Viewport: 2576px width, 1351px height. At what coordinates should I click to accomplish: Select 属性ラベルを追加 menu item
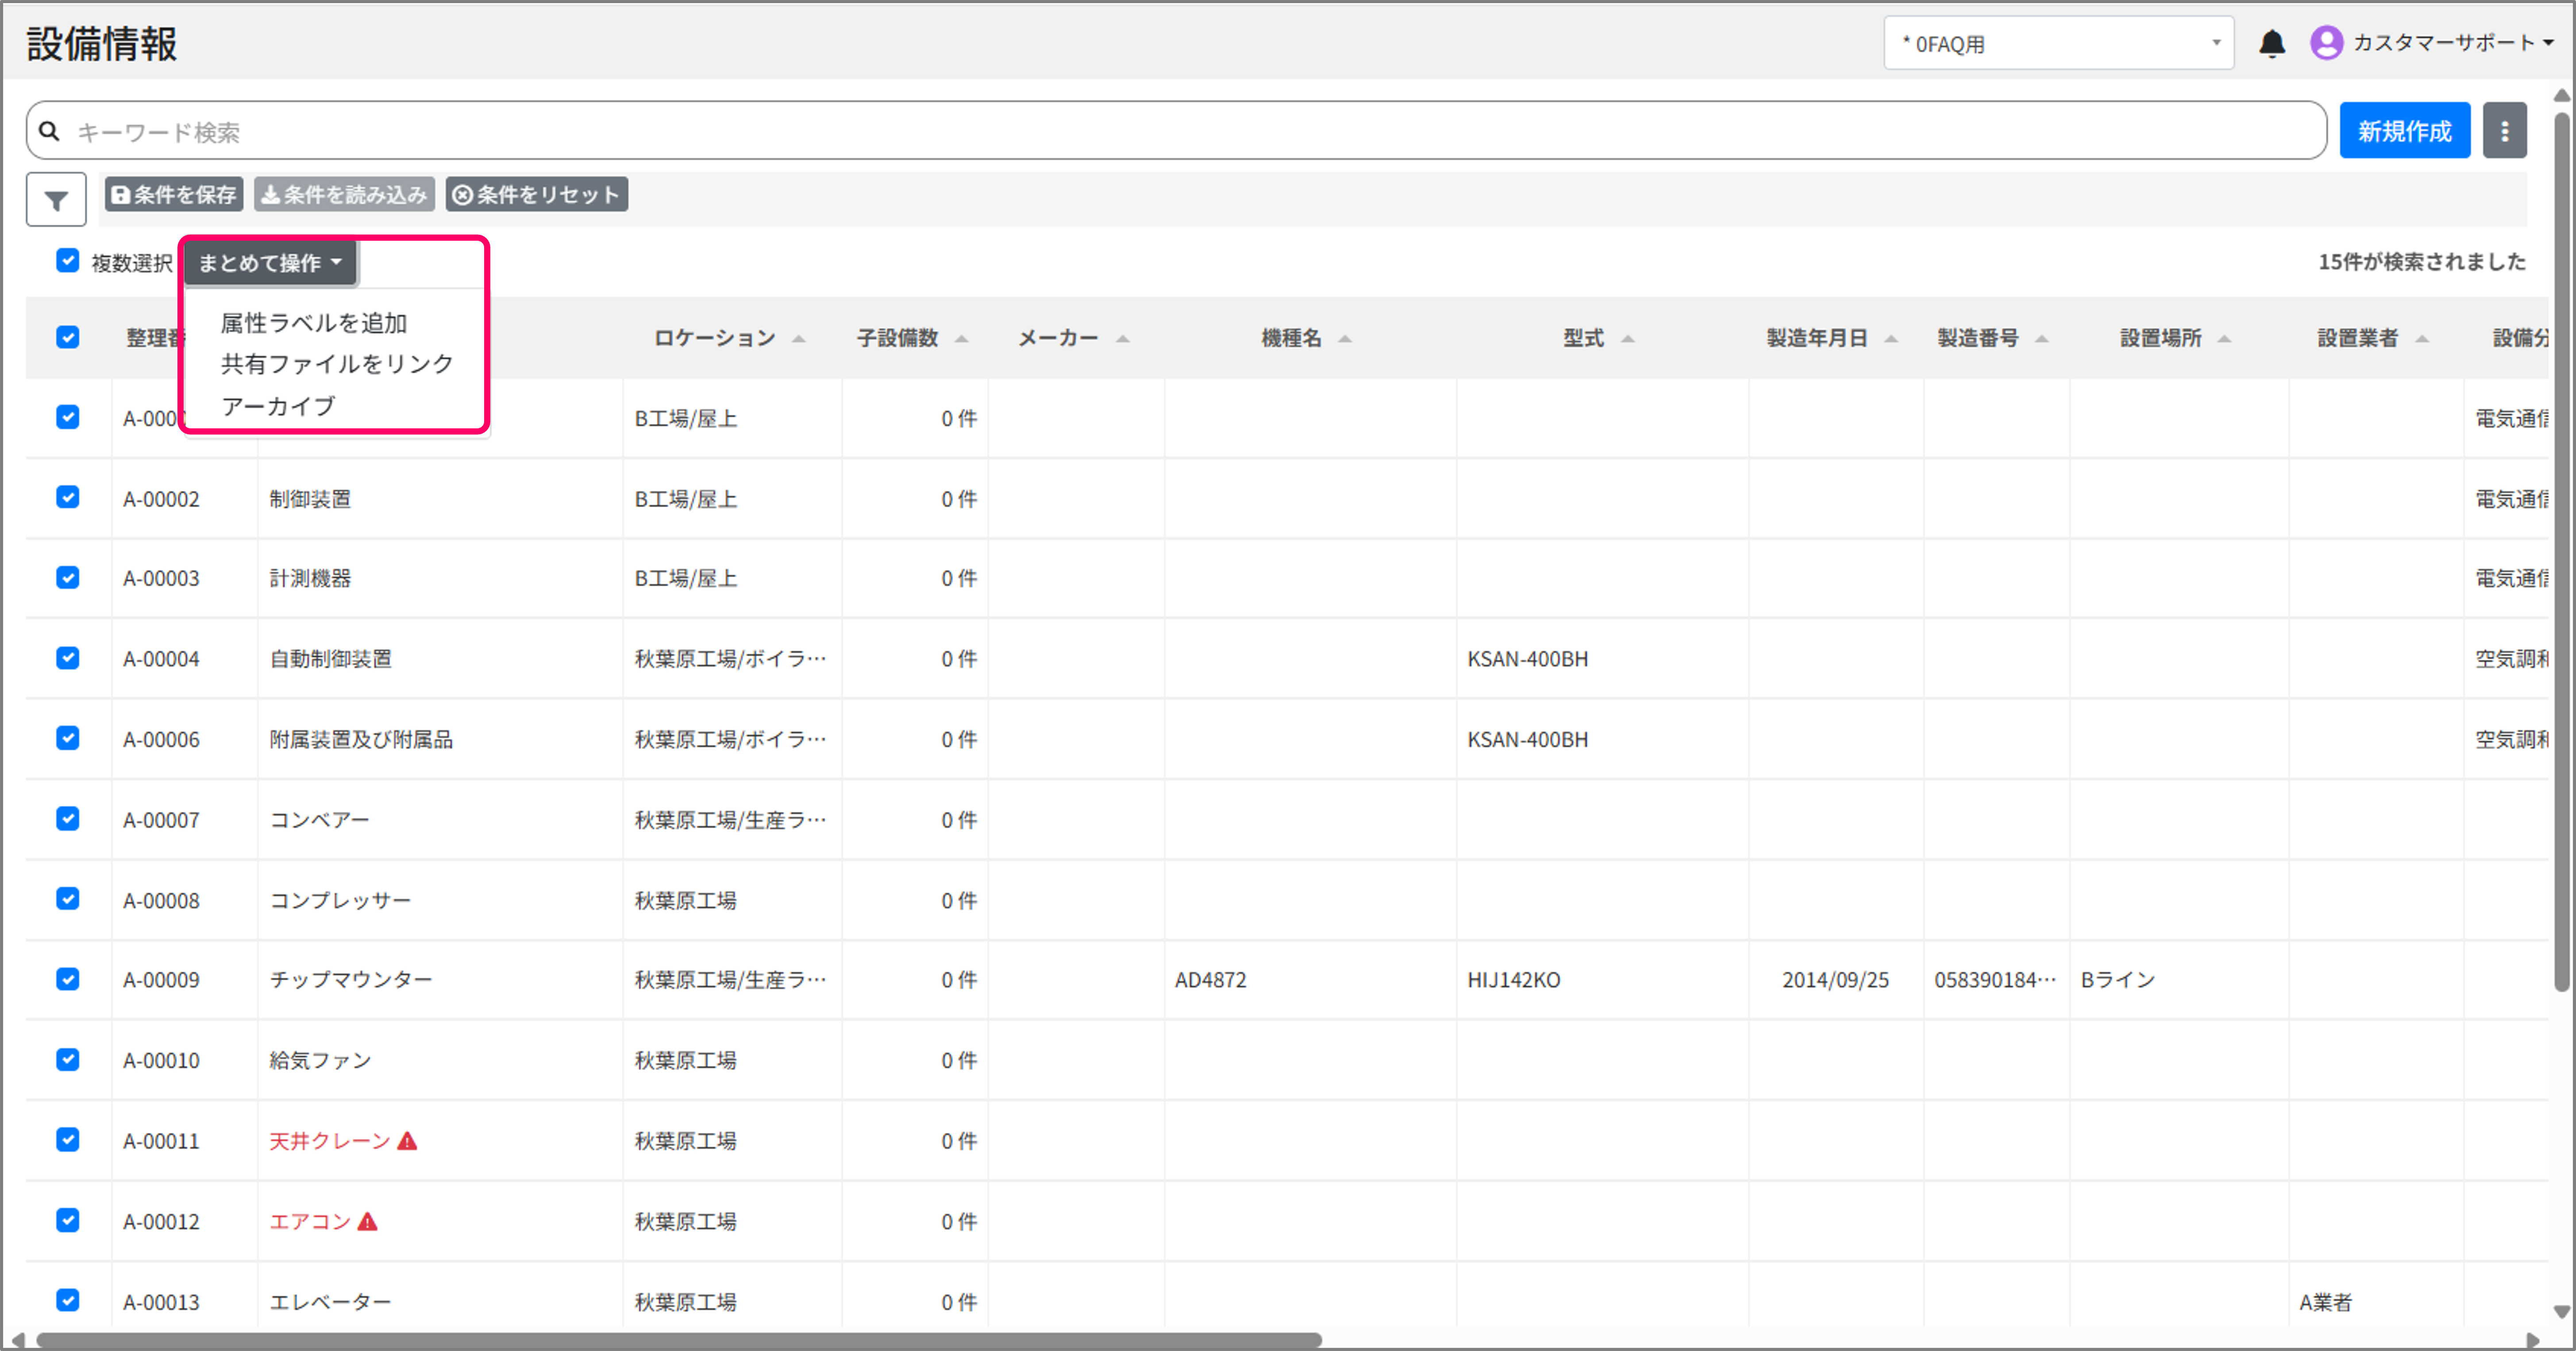314,323
